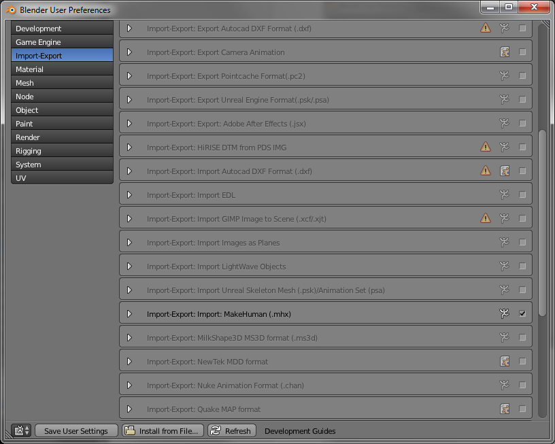Expand MilkShape3D MS3D format addon details
555x444 pixels.
(x=129, y=338)
